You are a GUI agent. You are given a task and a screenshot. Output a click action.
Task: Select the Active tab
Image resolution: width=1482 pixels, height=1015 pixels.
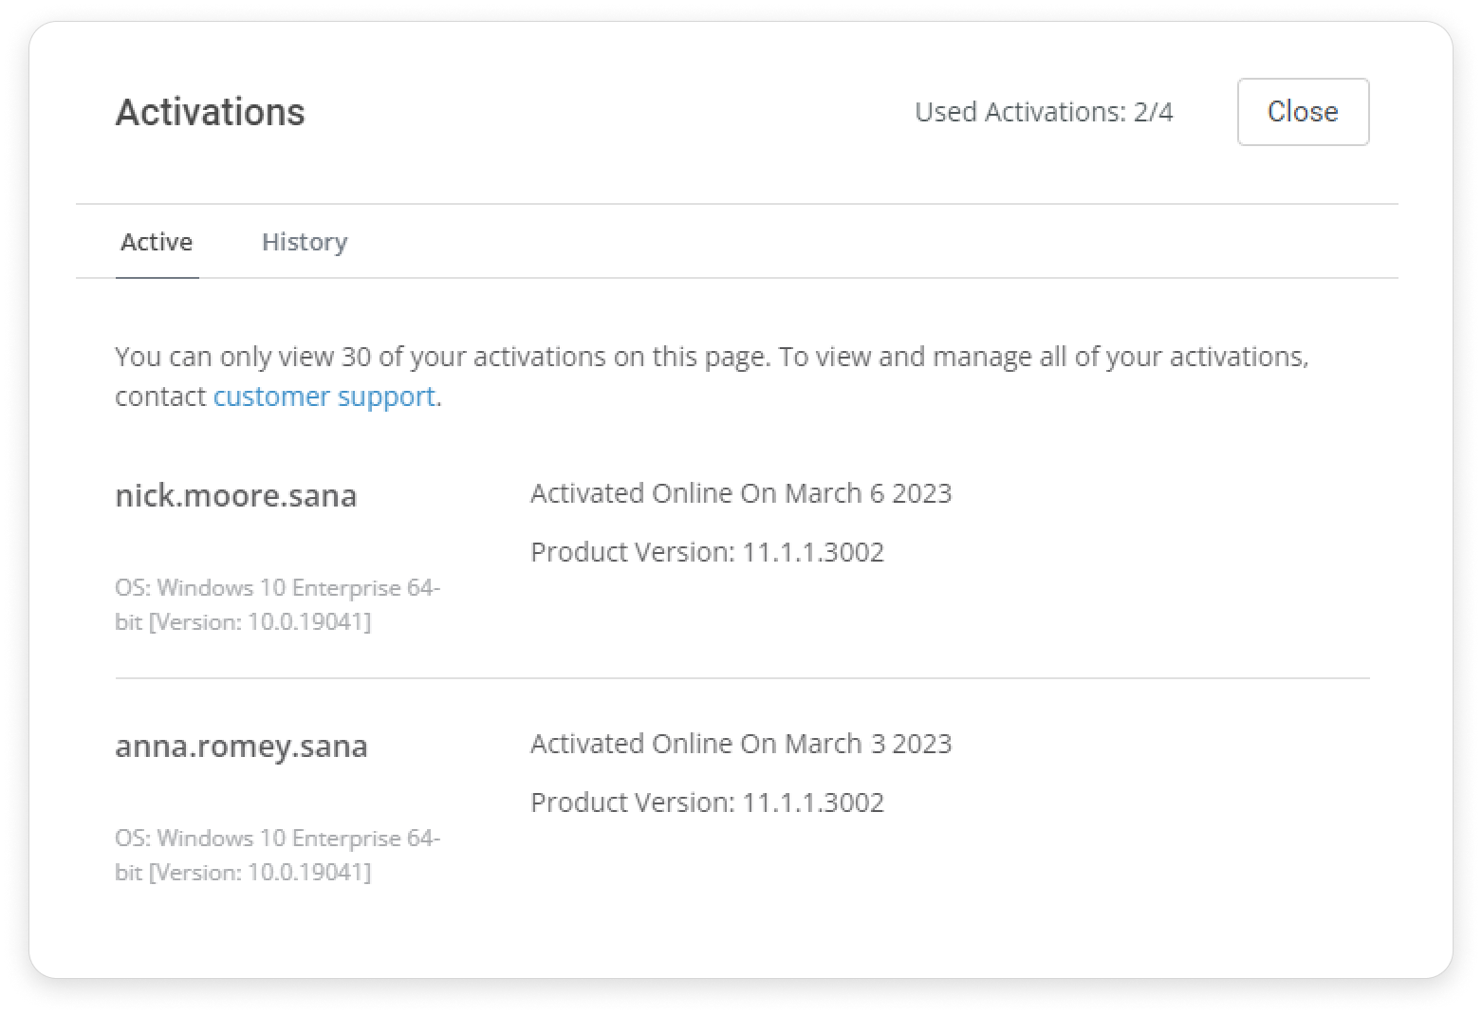point(157,242)
